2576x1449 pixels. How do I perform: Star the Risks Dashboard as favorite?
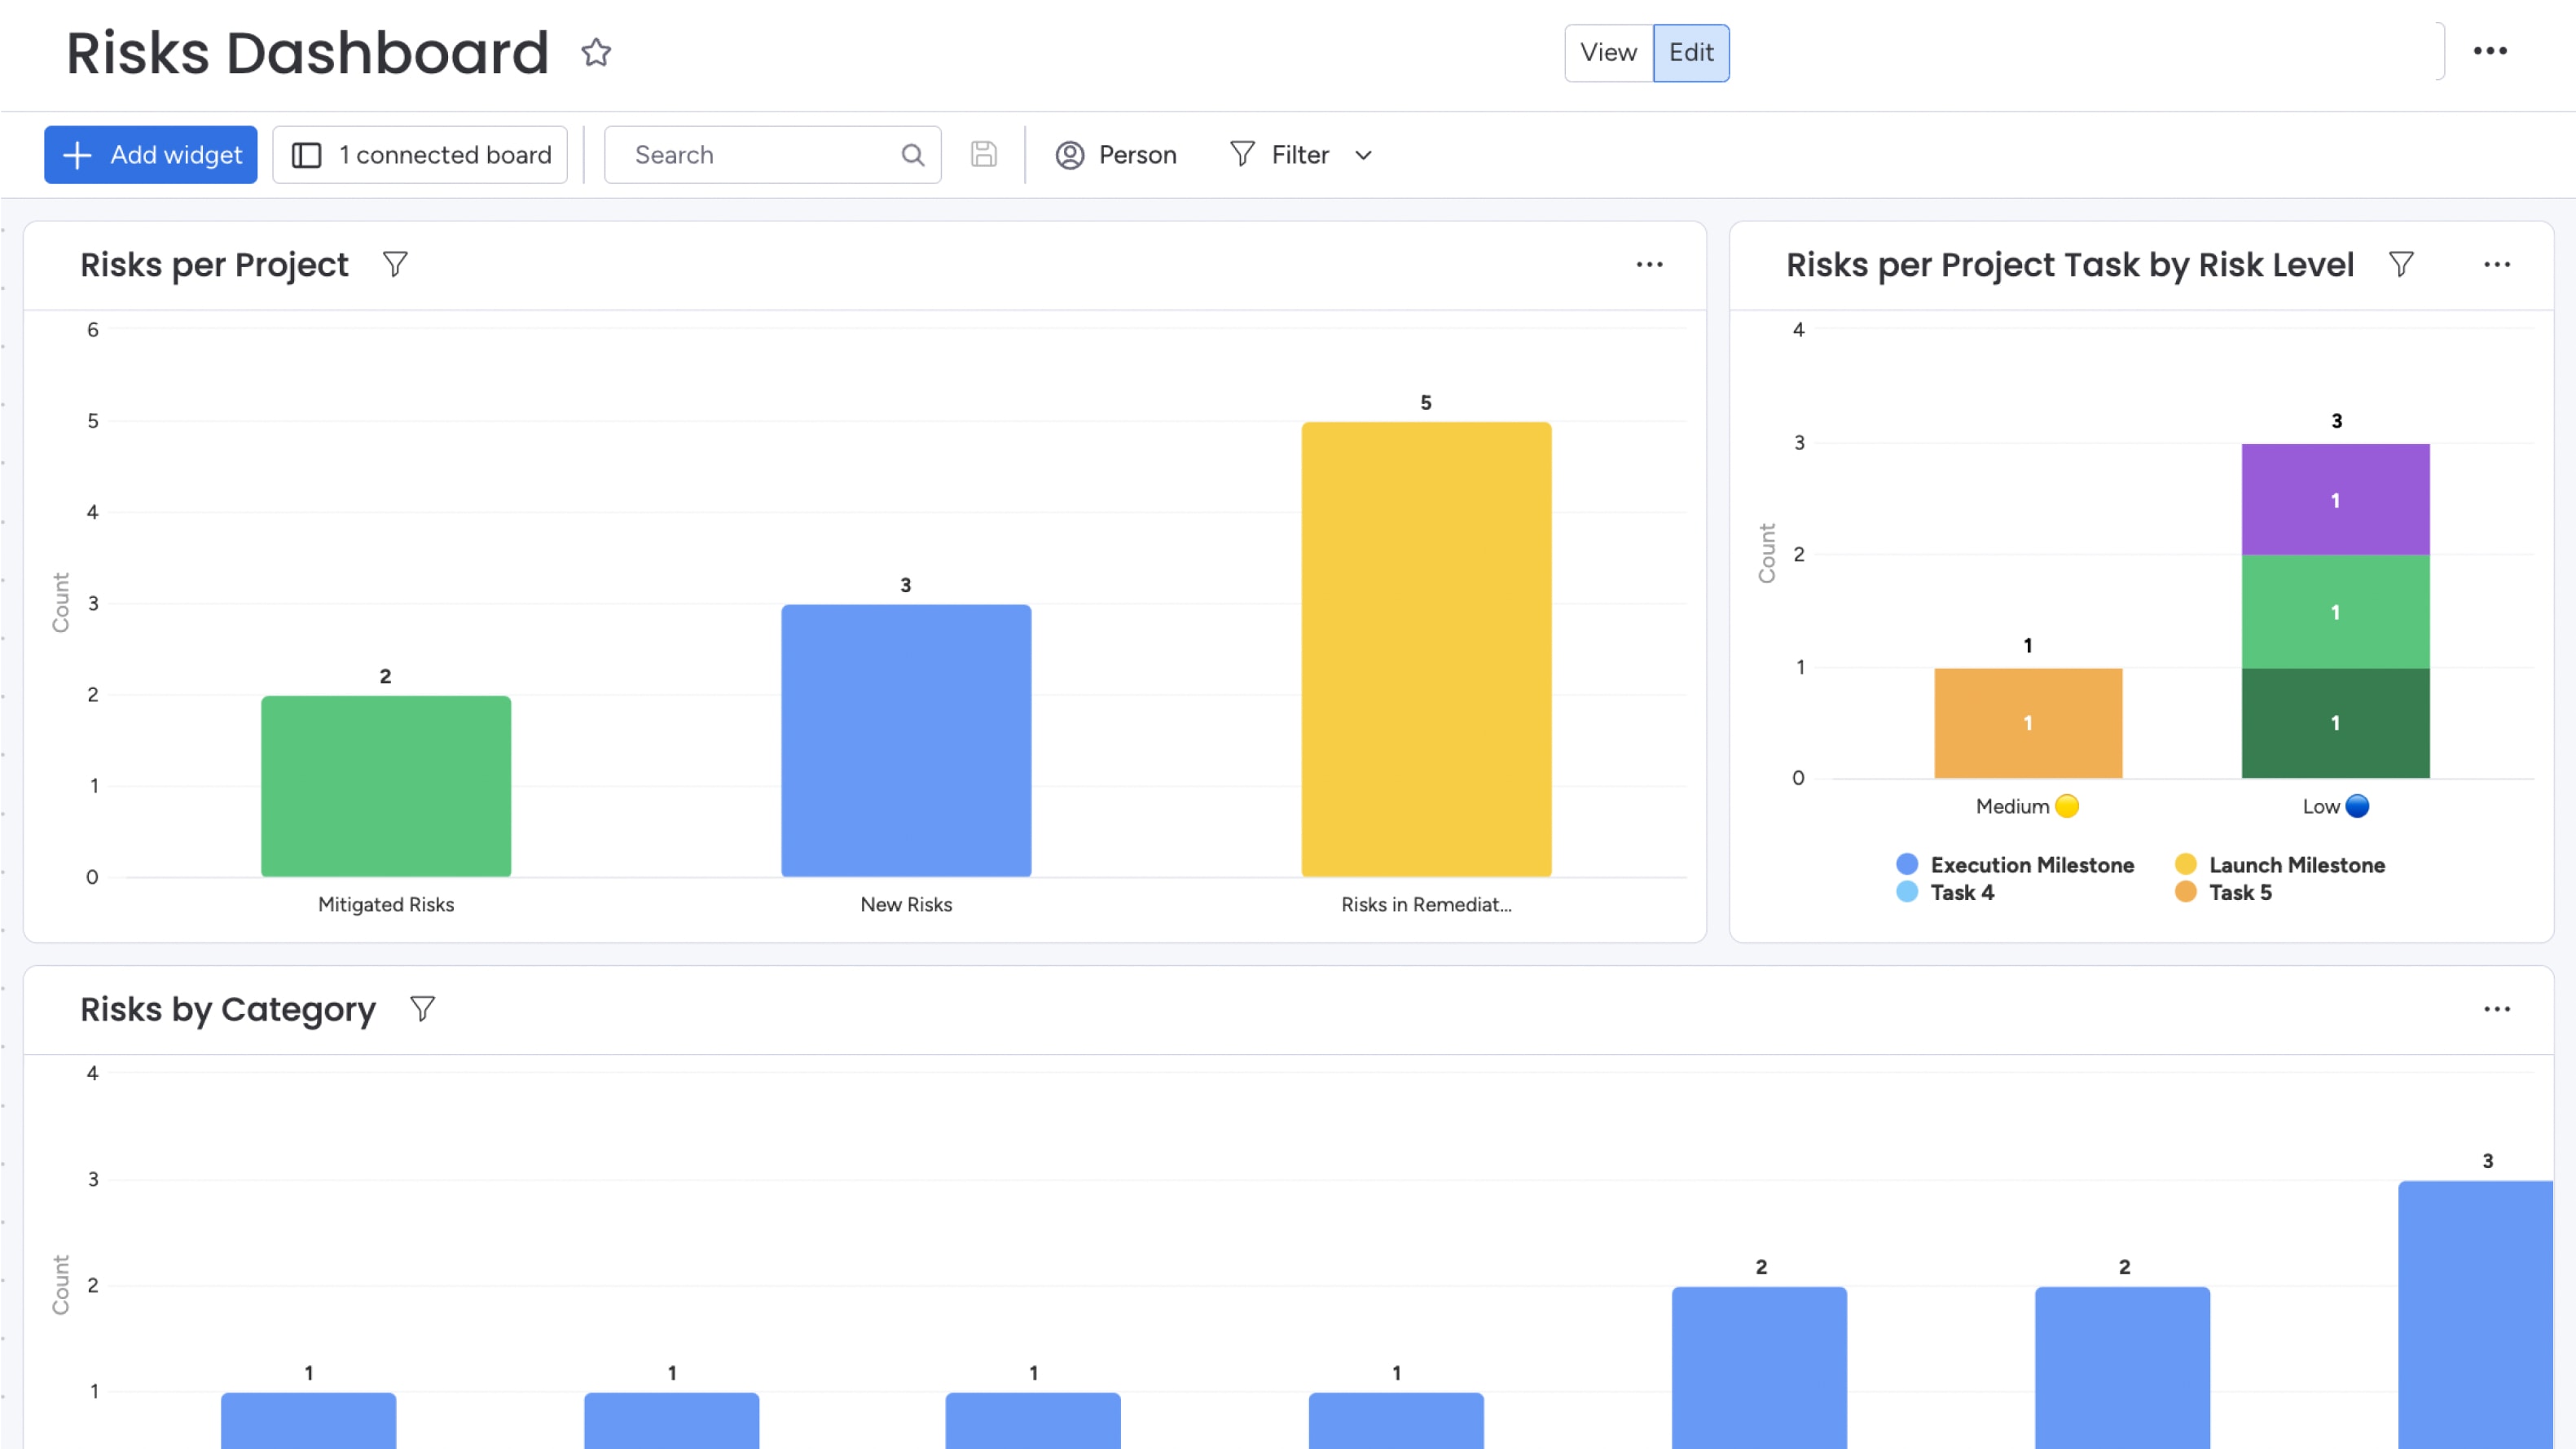[x=596, y=52]
